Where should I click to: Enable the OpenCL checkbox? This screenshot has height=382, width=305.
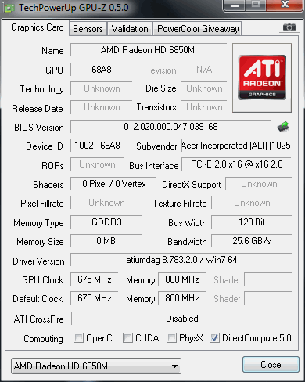coord(78,337)
